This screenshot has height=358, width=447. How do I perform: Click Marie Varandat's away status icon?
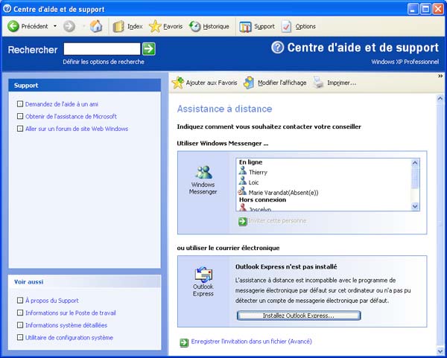pos(242,191)
